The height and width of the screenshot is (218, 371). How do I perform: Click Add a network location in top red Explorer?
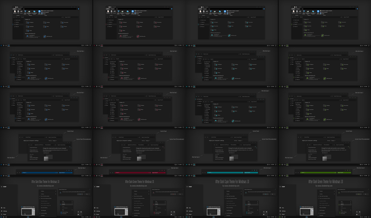127,11
